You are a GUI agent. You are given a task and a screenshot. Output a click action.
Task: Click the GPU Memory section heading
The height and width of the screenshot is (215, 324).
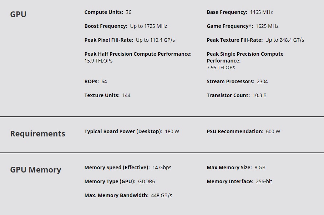[x=35, y=170]
